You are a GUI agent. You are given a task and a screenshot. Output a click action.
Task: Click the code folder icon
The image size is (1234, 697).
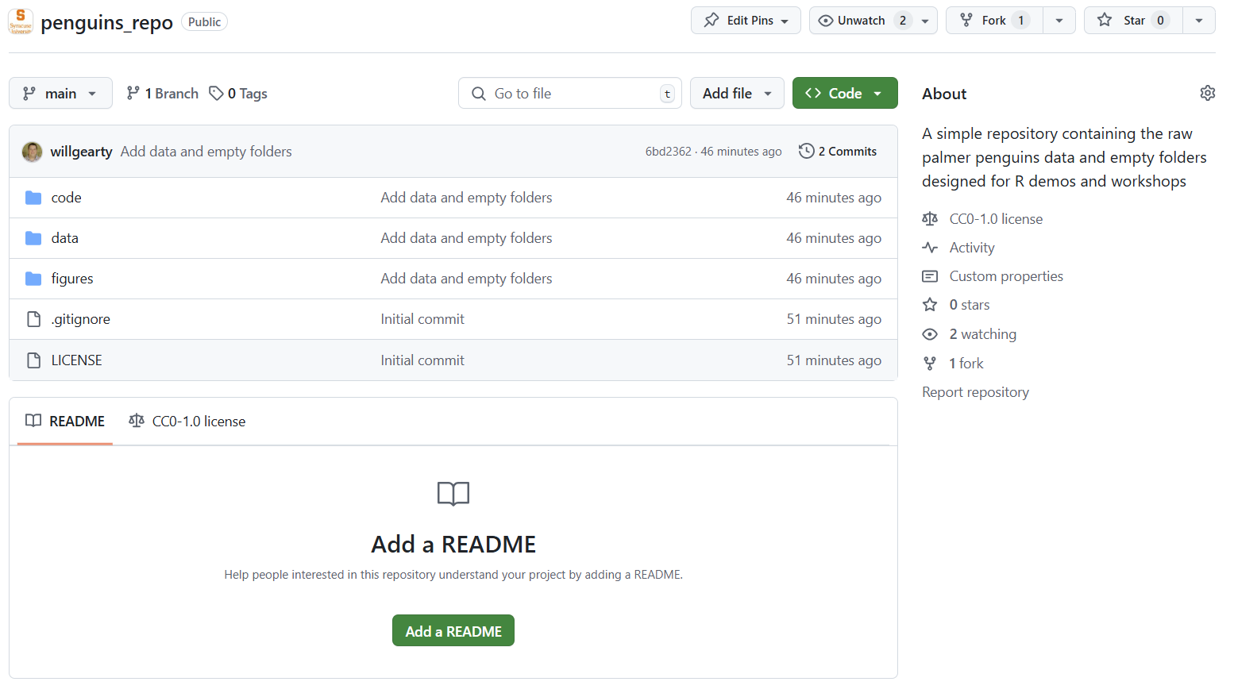click(33, 198)
